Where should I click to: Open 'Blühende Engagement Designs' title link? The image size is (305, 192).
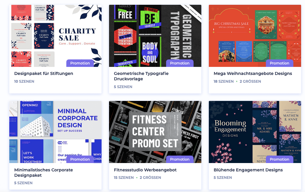tap(248, 170)
